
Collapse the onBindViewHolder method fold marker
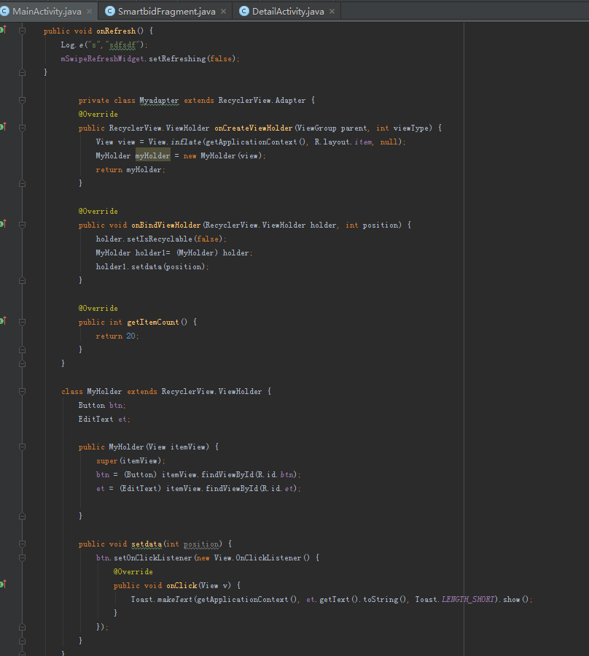point(22,225)
